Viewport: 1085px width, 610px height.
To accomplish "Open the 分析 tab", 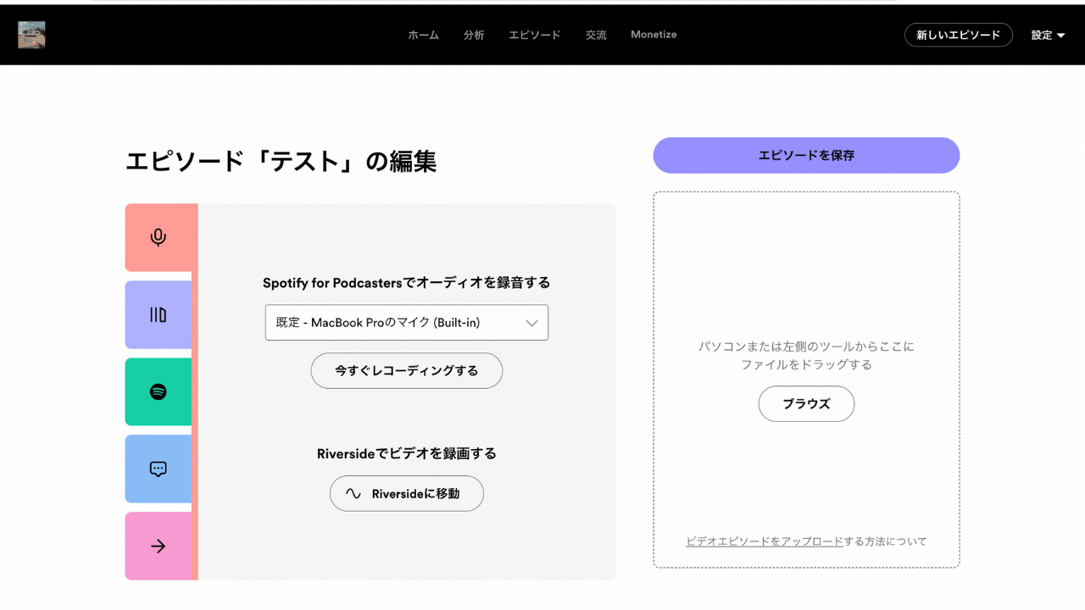I will [x=474, y=35].
